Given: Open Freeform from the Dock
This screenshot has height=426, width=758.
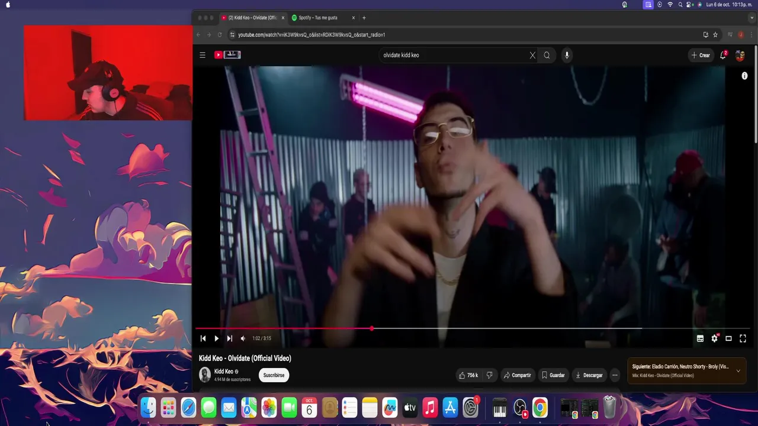Looking at the screenshot, I should [x=390, y=408].
